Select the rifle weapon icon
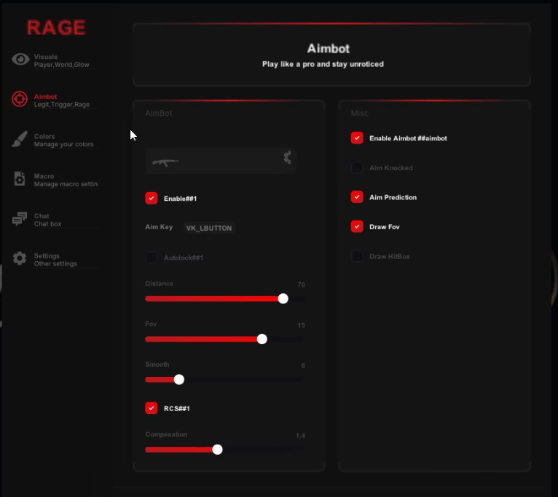Image resolution: width=558 pixels, height=497 pixels. pyautogui.click(x=165, y=161)
